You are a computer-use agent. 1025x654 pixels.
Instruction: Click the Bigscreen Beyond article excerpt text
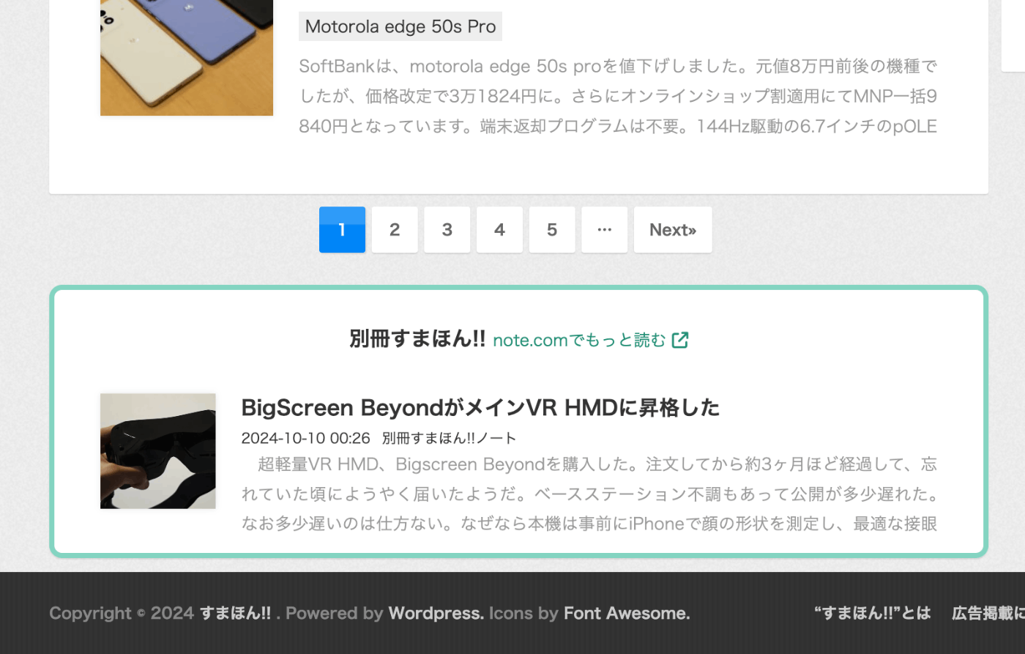[589, 494]
